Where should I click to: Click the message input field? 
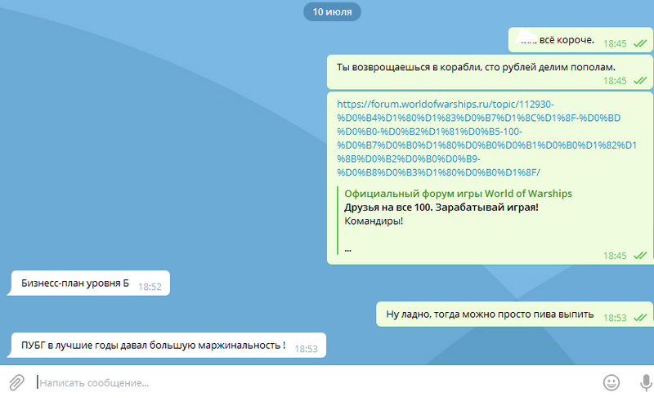[311, 382]
